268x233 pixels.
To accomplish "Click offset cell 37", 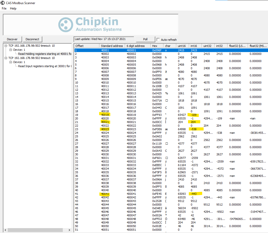I will [x=77, y=179].
